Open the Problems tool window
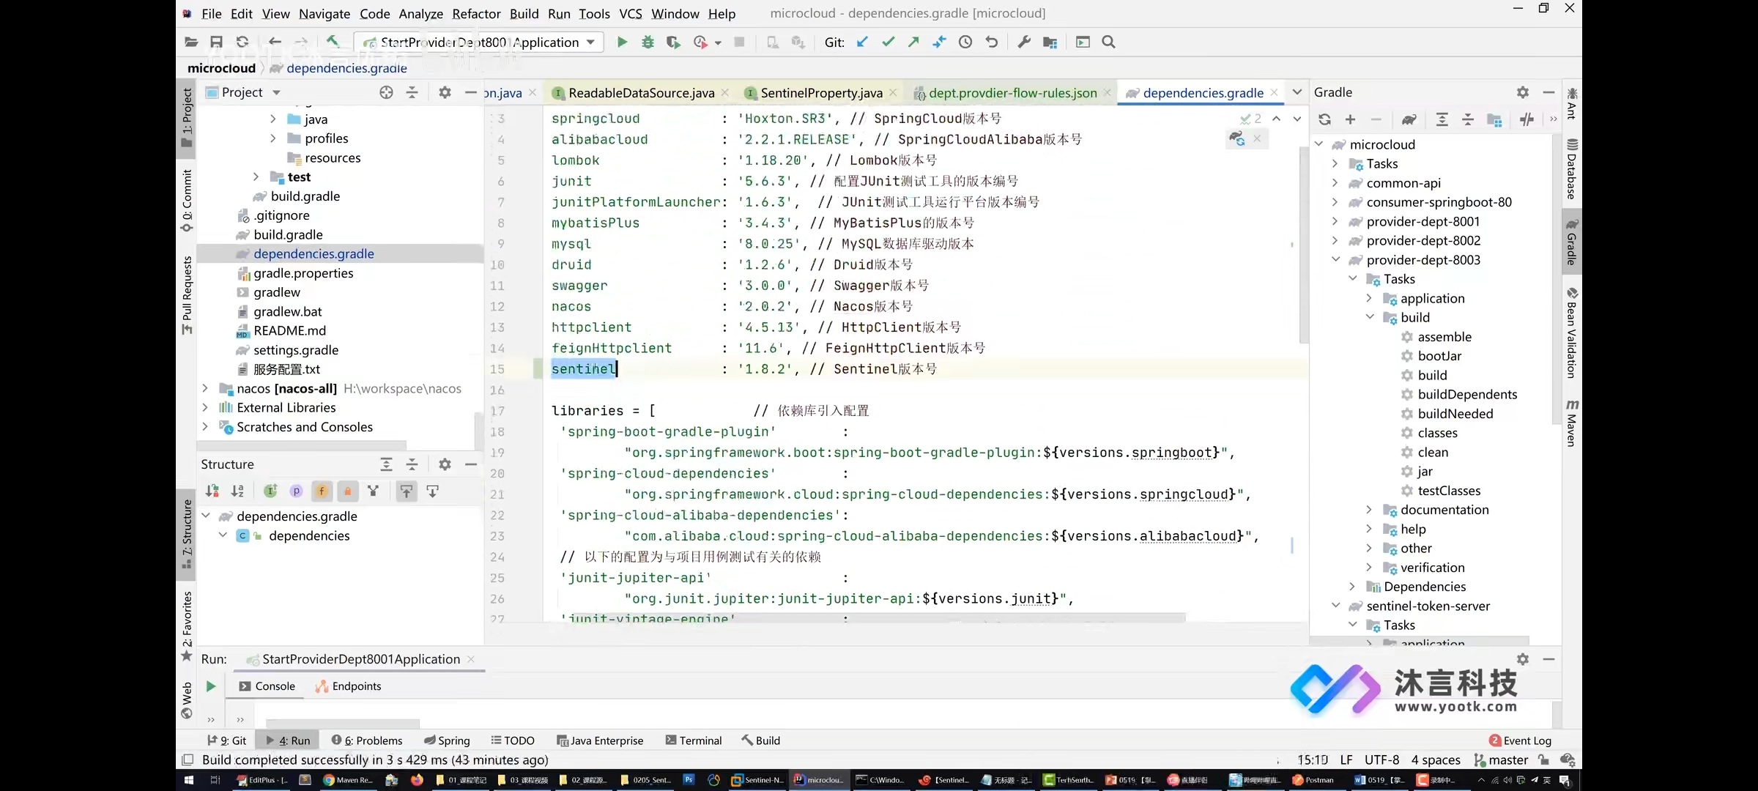The height and width of the screenshot is (791, 1758). click(367, 740)
